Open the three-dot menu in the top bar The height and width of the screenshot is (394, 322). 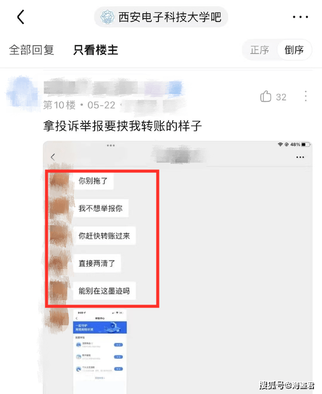[x=300, y=17]
